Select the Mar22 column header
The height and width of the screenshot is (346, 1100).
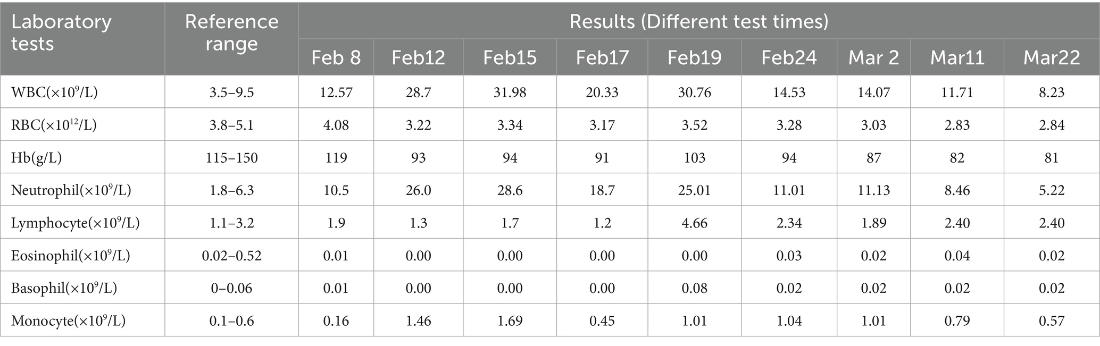click(1051, 57)
